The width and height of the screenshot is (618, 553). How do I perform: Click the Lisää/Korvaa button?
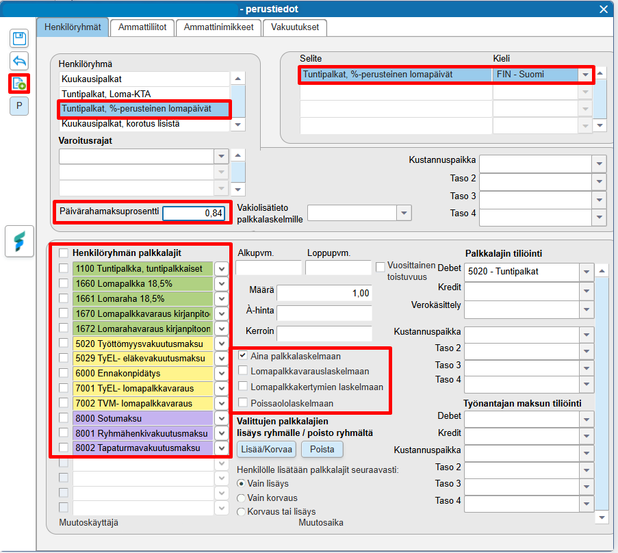tap(266, 450)
